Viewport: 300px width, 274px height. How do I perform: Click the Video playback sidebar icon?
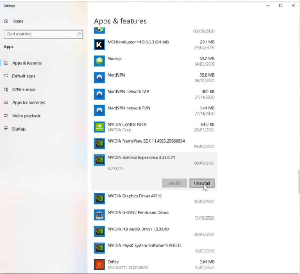pyautogui.click(x=6, y=116)
